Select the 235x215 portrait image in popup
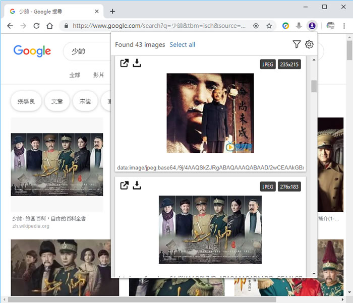This screenshot has width=353, height=303. point(210,113)
